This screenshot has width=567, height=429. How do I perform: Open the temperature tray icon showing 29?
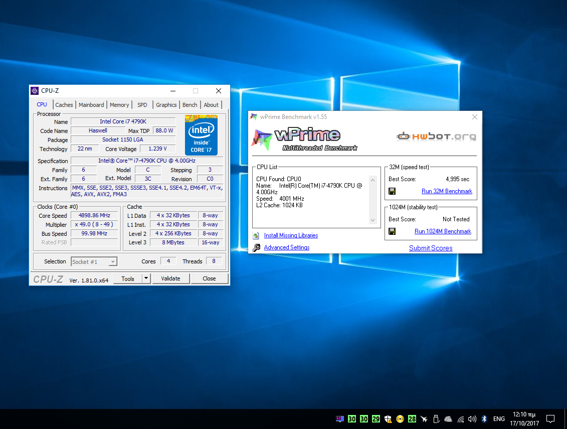click(376, 419)
